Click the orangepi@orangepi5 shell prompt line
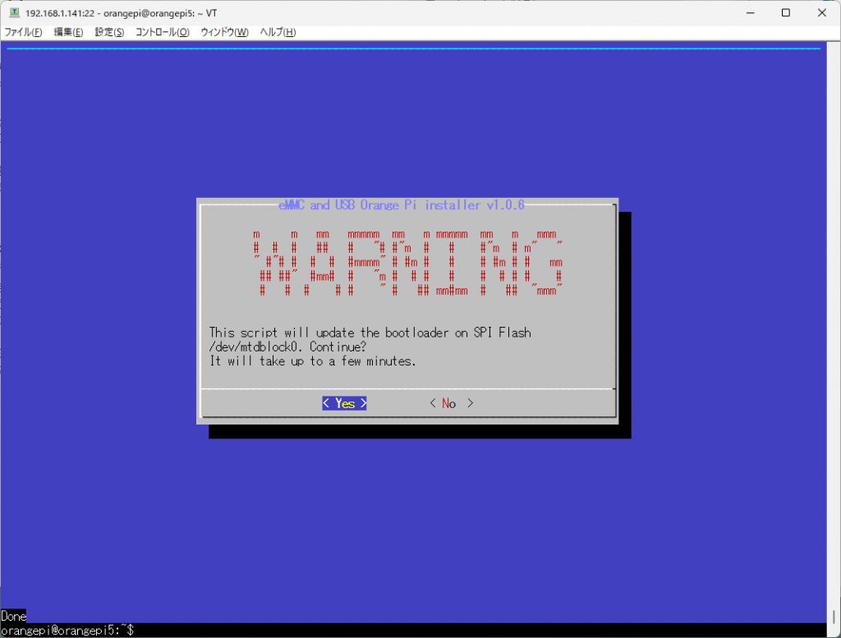 [x=67, y=631]
